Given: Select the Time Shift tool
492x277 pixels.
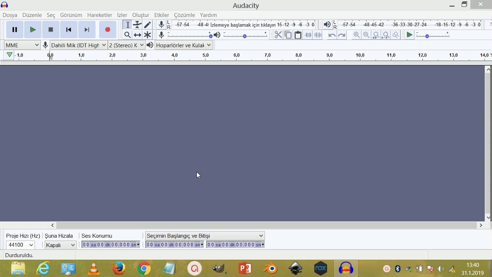Looking at the screenshot, I should [137, 35].
